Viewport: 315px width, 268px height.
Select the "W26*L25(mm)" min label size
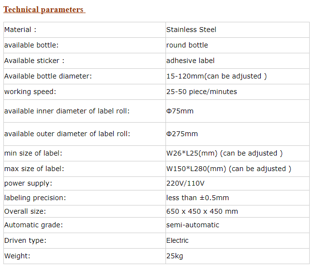(x=192, y=153)
